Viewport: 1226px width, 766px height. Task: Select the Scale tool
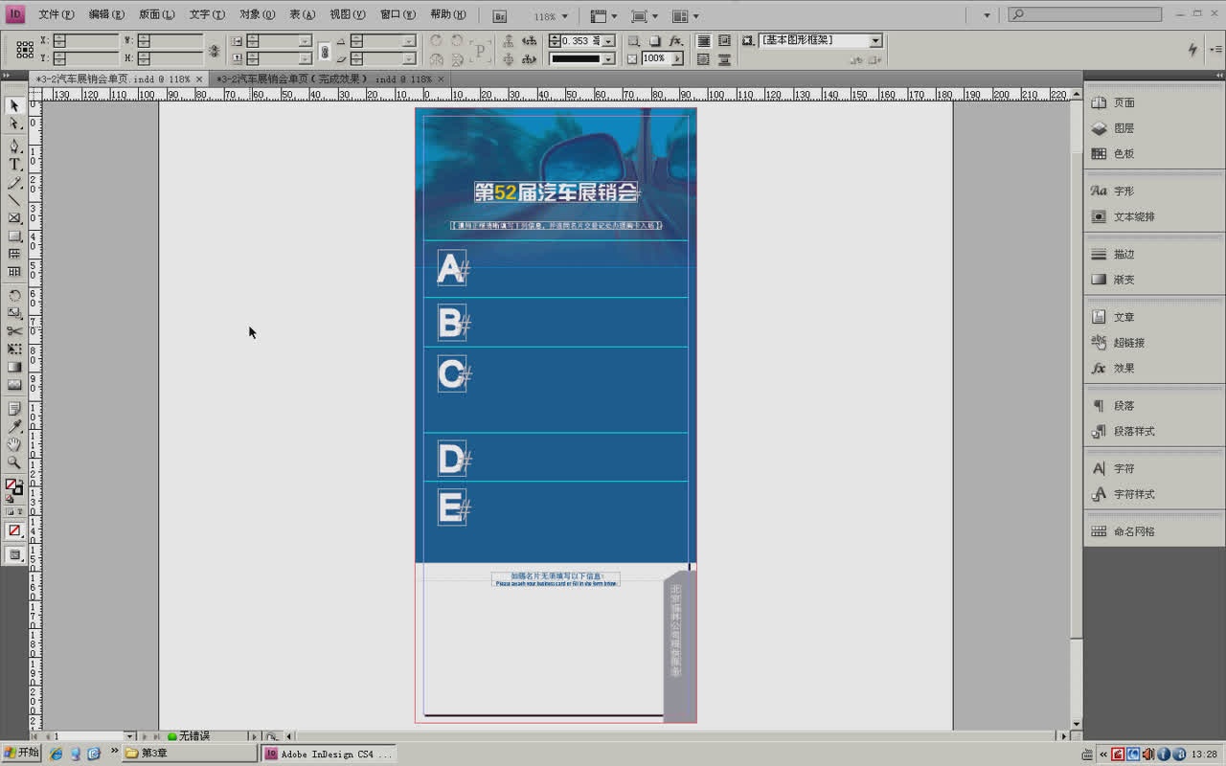(14, 313)
